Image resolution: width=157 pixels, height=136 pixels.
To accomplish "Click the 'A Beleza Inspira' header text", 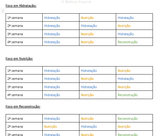I will pyautogui.click(x=76, y=2).
